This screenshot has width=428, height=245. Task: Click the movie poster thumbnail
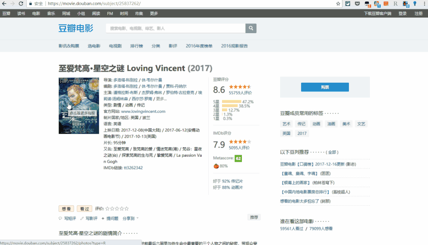[x=79, y=106]
